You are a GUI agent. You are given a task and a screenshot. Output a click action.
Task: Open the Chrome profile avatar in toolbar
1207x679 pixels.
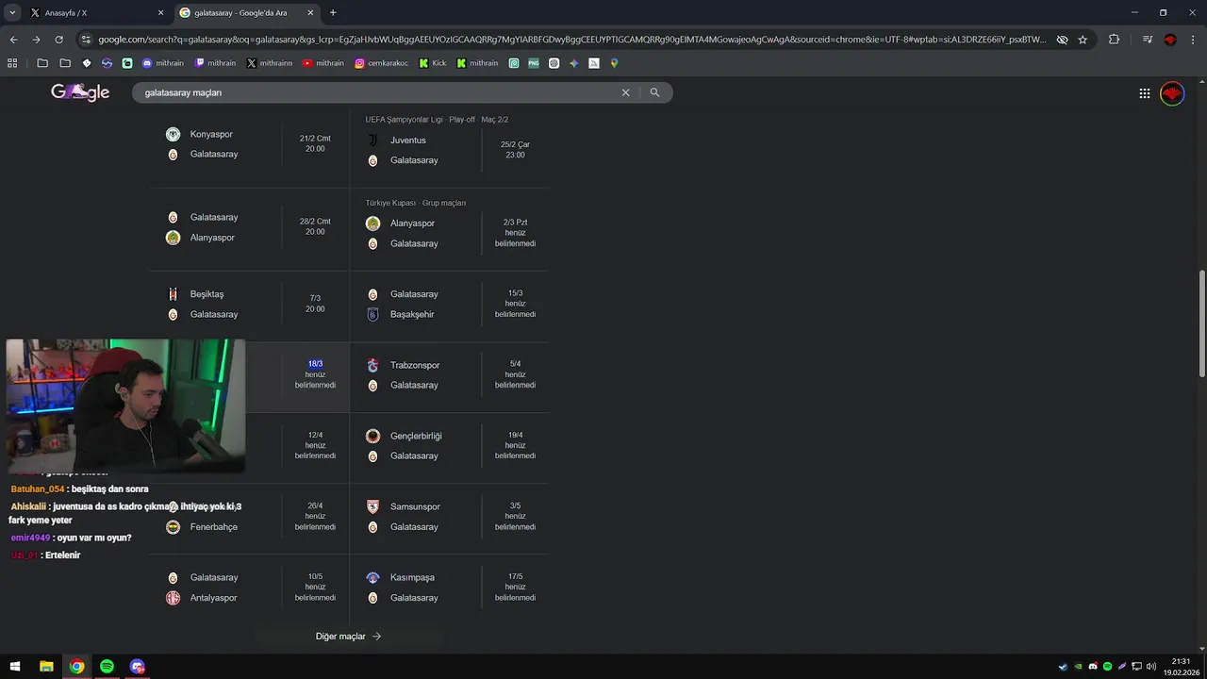(x=1170, y=40)
